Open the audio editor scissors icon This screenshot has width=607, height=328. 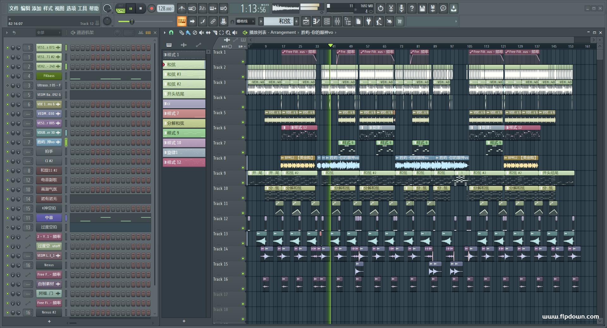click(391, 9)
